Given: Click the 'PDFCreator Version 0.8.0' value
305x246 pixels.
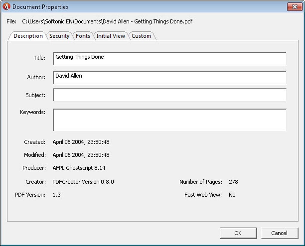Looking at the screenshot, I should [x=83, y=182].
